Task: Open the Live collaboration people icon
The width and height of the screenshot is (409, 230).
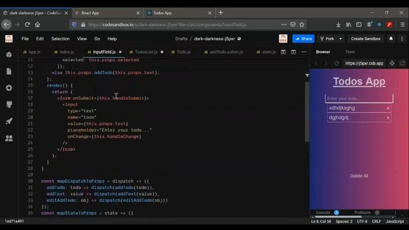Action: [9, 138]
